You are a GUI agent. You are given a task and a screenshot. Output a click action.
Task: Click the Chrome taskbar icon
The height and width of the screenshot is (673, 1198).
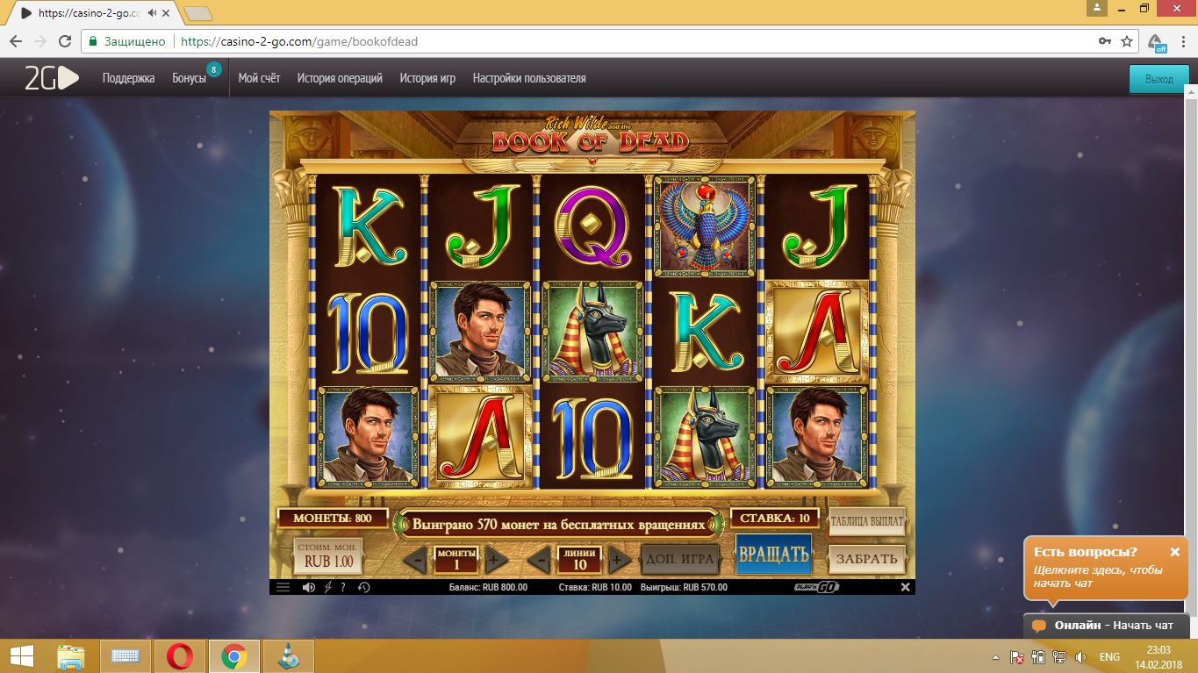233,656
